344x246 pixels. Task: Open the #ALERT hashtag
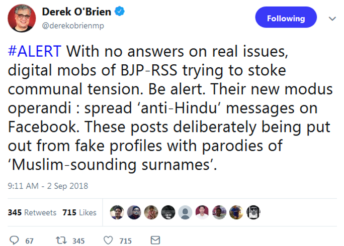[35, 51]
